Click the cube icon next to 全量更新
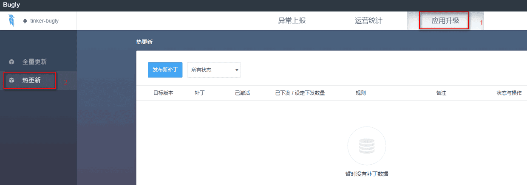Screen dimensions: 527x185 click(12, 62)
